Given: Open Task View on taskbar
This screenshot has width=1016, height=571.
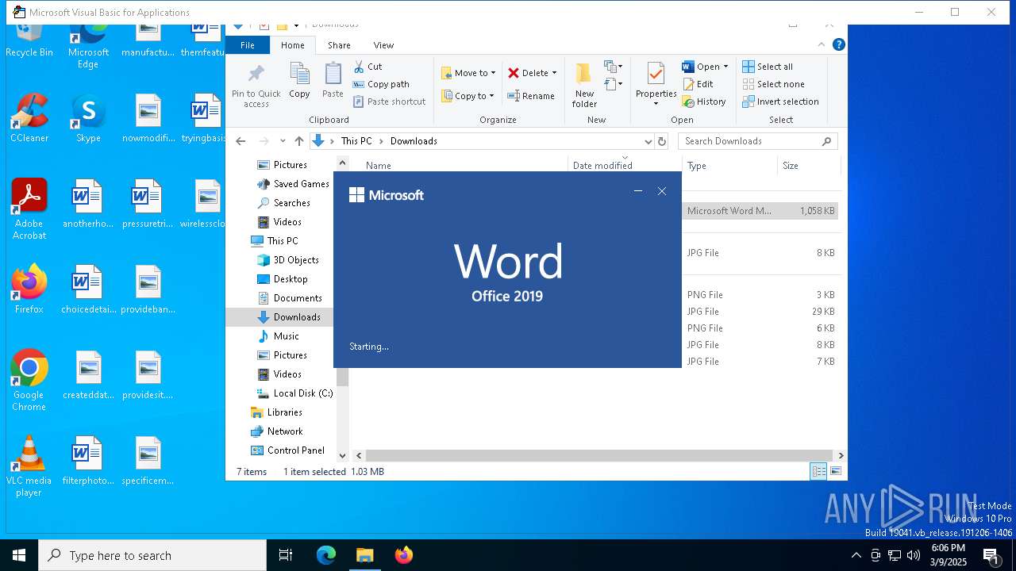Looking at the screenshot, I should 286,555.
